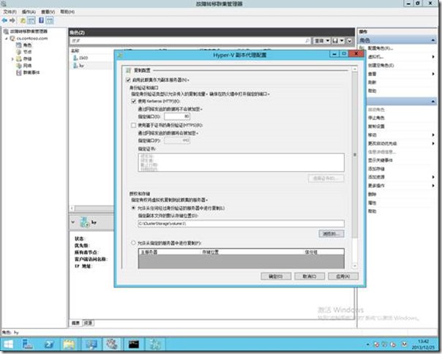
Task: Expand the 更多操作 More Actions submenu arrow
Action: pyautogui.click(x=433, y=186)
